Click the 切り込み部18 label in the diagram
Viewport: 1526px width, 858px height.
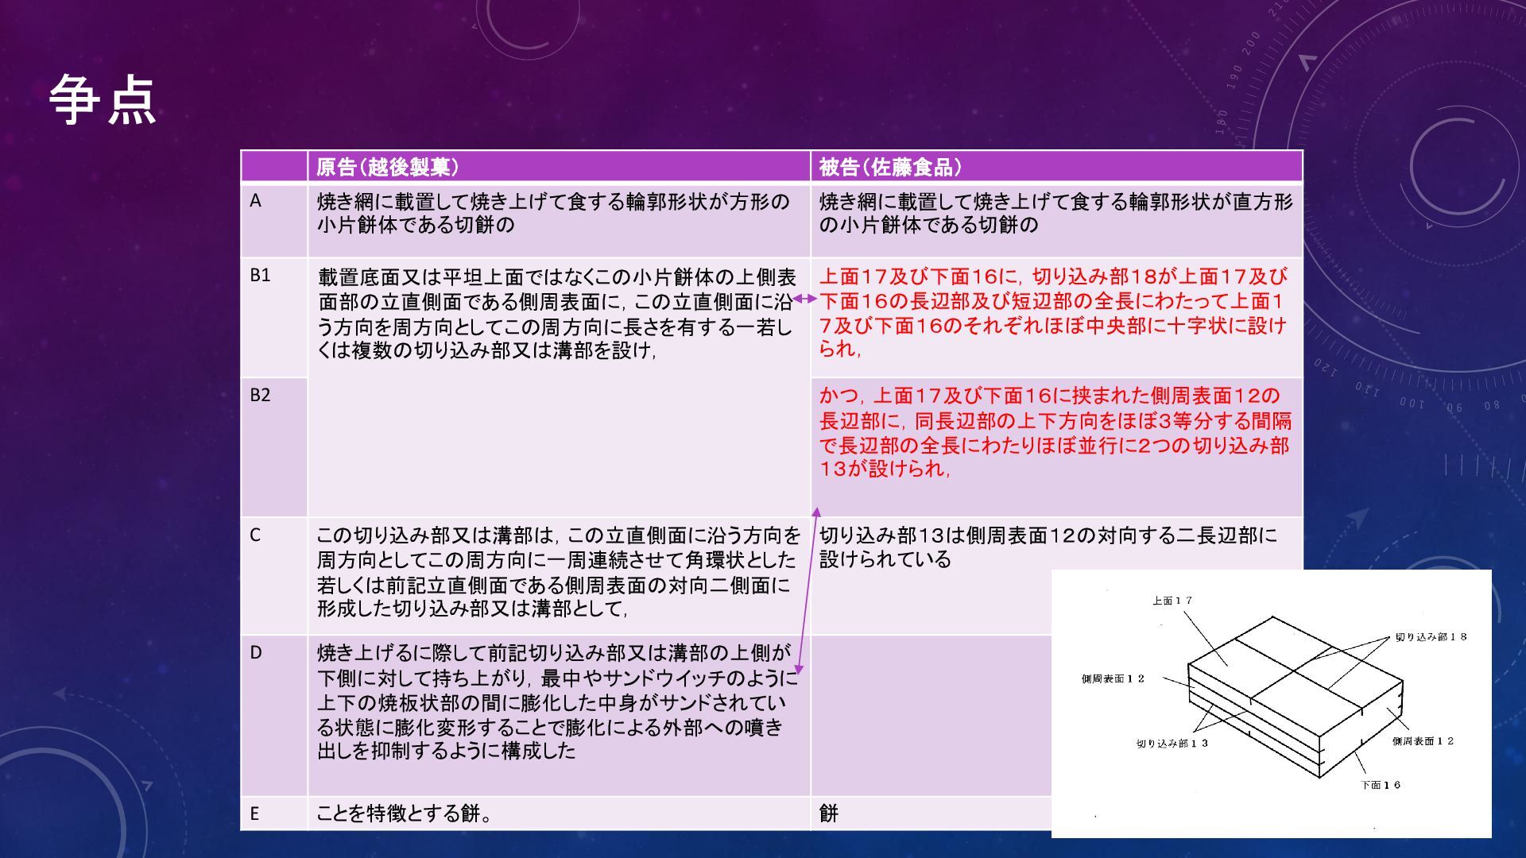click(1431, 636)
